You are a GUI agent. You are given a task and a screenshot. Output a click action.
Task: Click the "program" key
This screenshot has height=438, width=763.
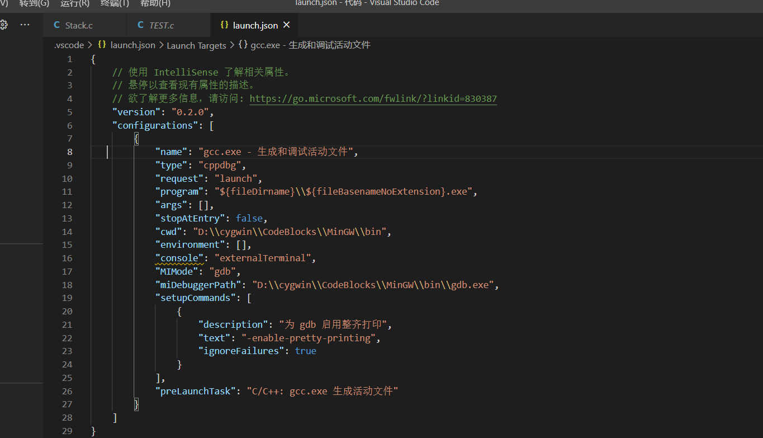click(x=179, y=192)
